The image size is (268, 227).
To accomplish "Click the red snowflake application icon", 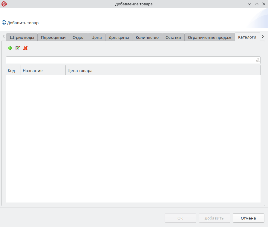I will coord(4,4).
